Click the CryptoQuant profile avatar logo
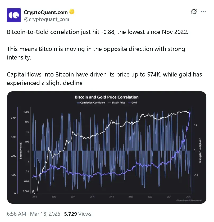 pos(13,16)
